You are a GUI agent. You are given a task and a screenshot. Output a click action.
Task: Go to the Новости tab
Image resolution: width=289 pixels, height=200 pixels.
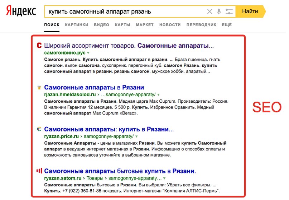tap(170, 25)
